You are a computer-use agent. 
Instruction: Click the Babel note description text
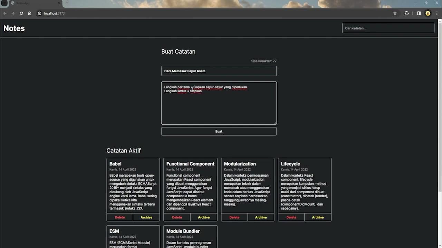coord(133,192)
